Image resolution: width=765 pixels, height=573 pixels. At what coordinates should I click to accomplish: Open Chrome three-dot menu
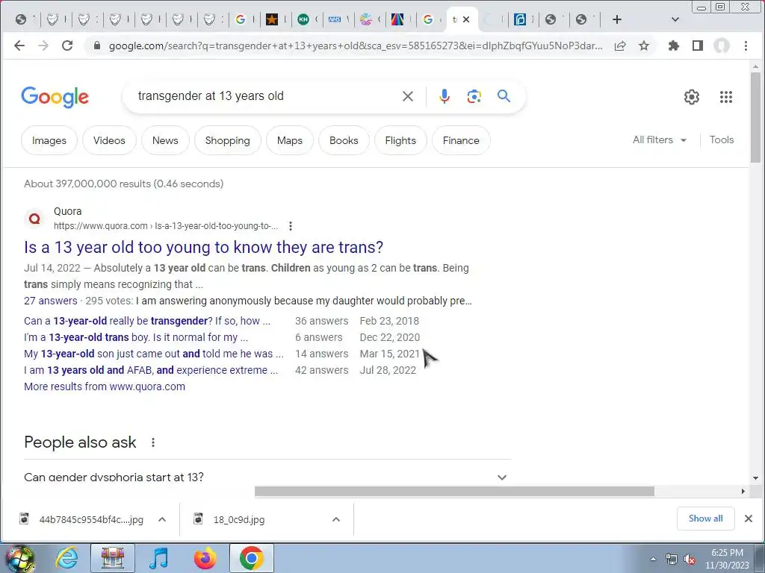point(746,46)
